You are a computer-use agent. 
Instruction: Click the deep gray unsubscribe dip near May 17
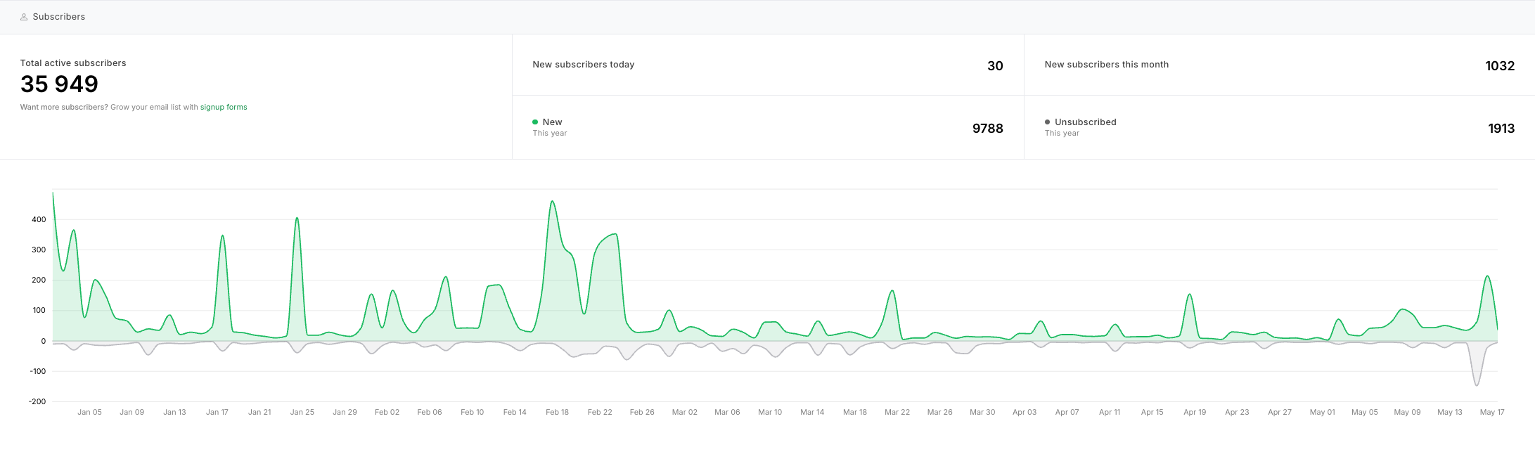[1476, 385]
